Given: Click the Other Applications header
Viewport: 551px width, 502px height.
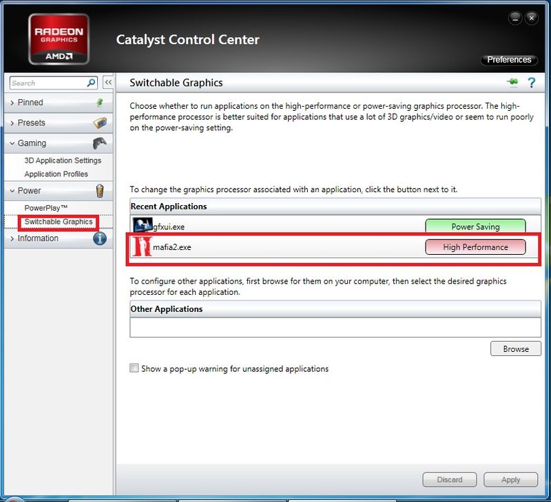Looking at the screenshot, I should [335, 308].
